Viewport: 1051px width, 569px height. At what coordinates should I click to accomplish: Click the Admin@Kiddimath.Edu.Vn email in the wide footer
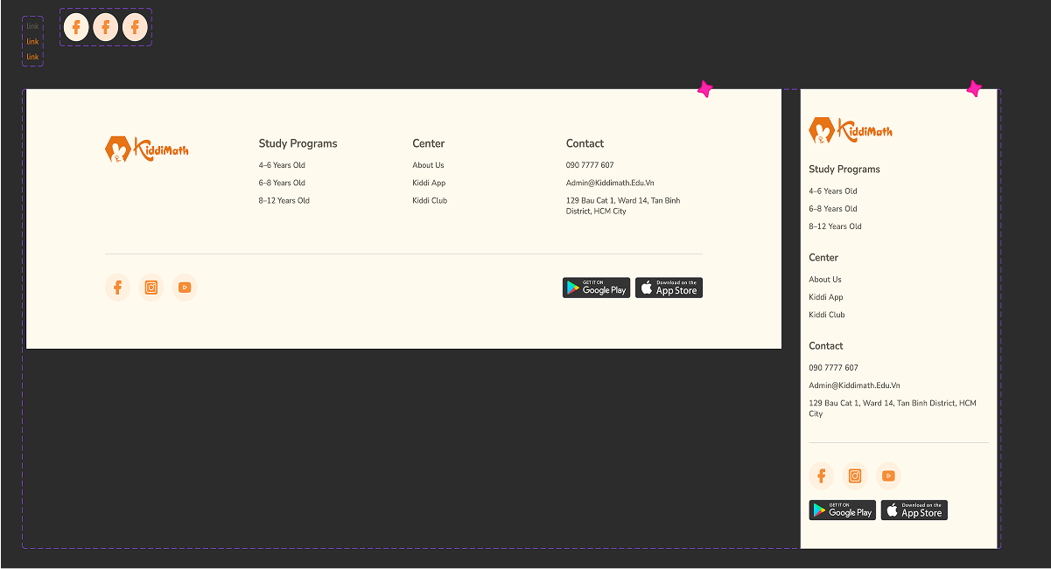610,183
